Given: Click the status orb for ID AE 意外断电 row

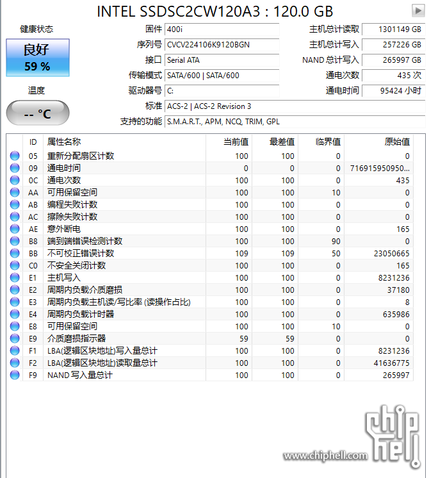Looking at the screenshot, I should (x=15, y=229).
